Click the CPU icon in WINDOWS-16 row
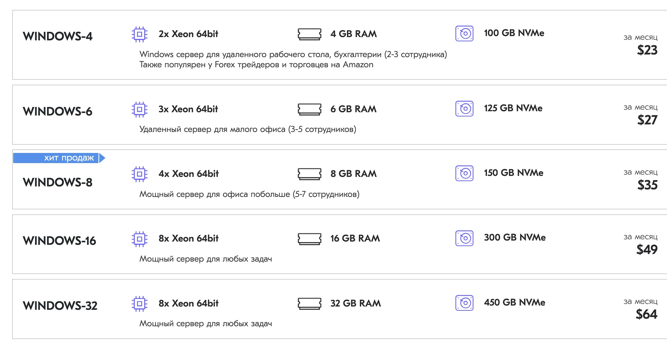 click(139, 239)
